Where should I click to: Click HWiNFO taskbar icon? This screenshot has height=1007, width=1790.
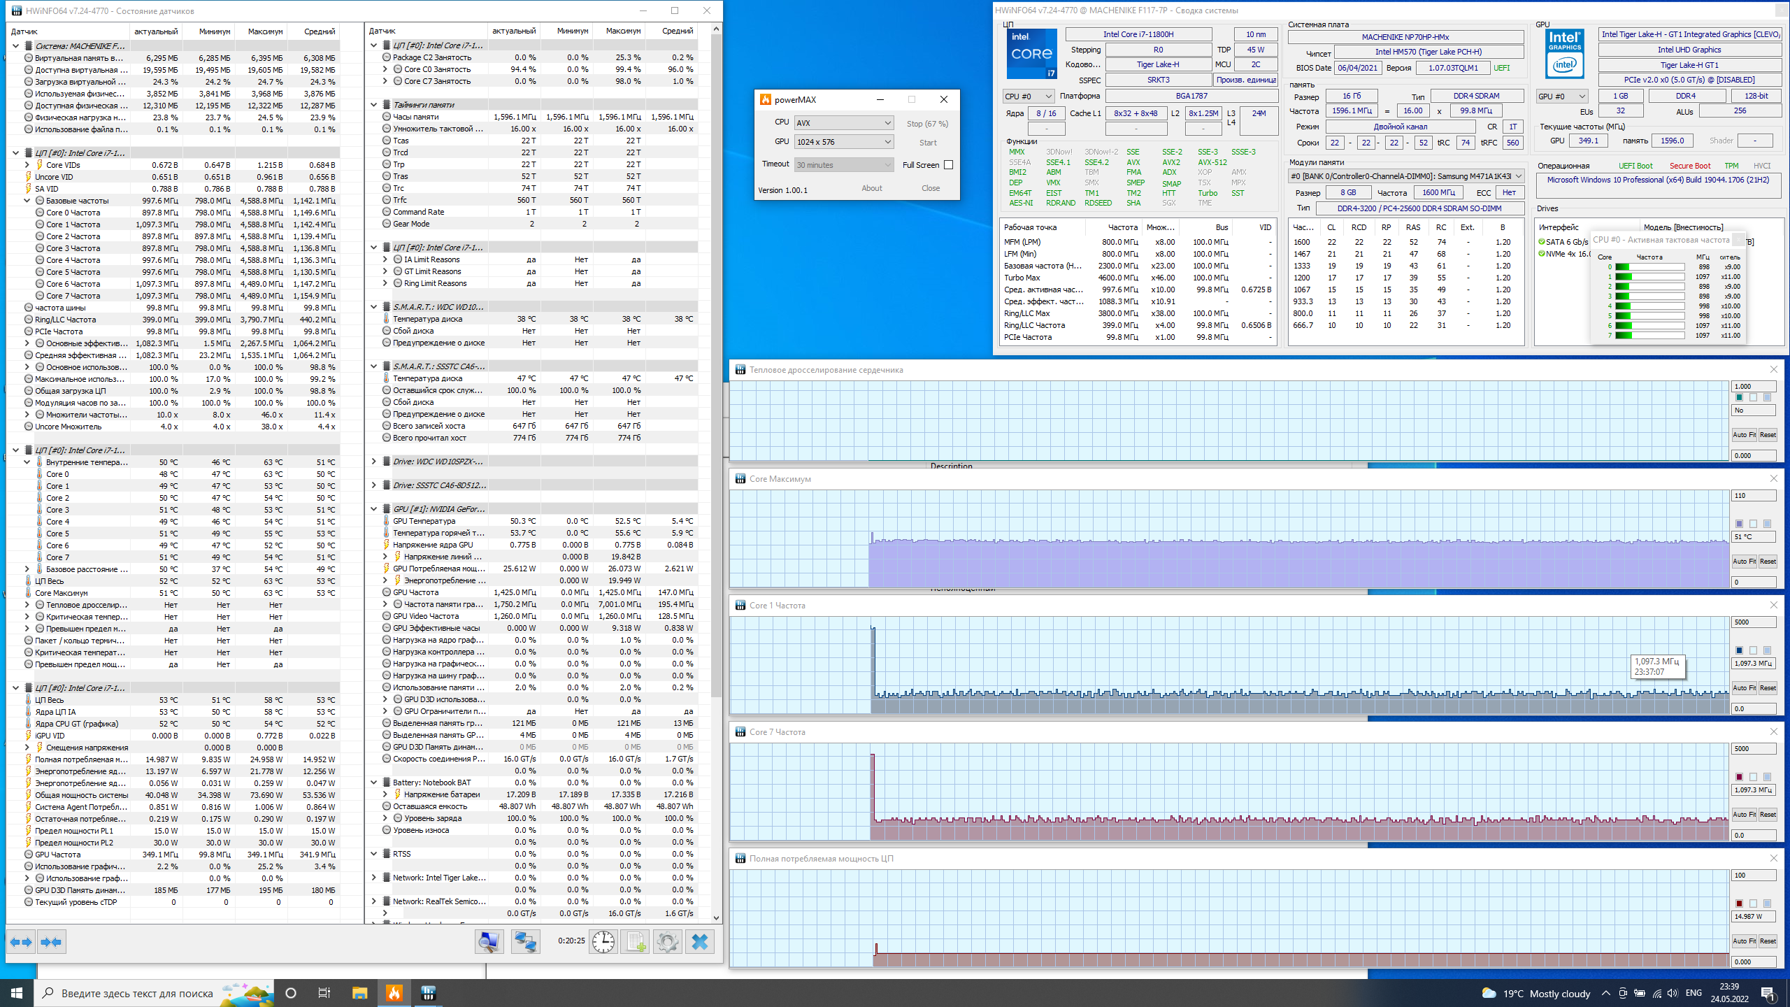point(428,993)
